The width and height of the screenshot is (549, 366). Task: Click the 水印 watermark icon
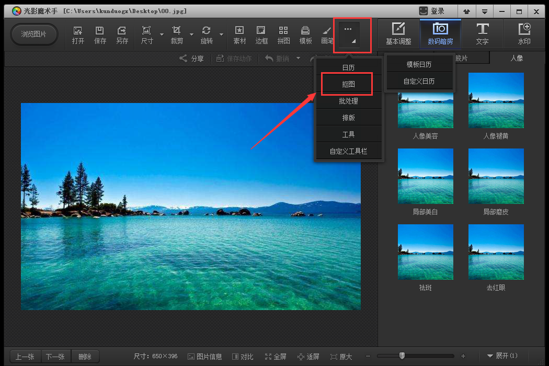point(524,34)
